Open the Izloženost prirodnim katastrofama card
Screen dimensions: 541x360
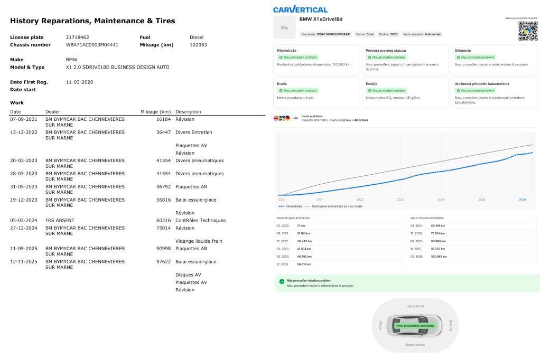pyautogui.click(x=493, y=93)
